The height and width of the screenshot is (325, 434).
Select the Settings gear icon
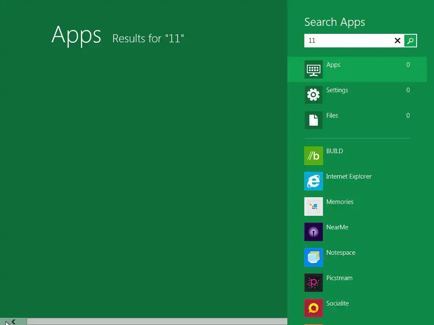[x=313, y=95]
